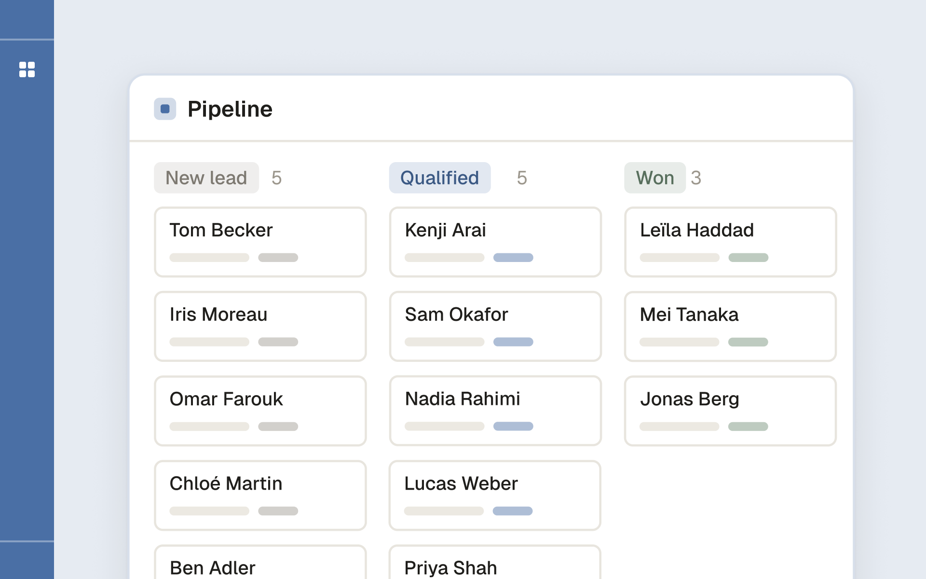Select the Qualified column label
This screenshot has height=579, width=926.
[x=440, y=178]
